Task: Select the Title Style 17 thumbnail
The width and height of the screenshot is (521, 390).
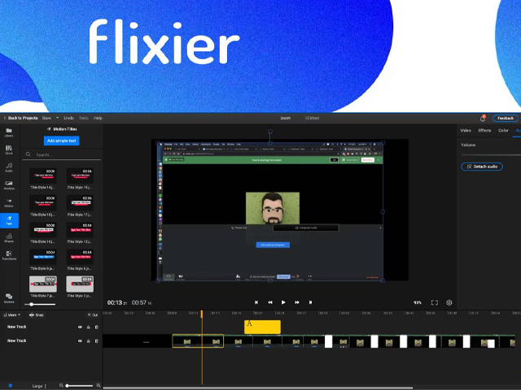Action: pos(80,202)
